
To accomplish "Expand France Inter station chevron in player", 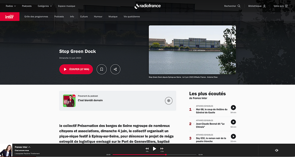I will (x=29, y=147).
